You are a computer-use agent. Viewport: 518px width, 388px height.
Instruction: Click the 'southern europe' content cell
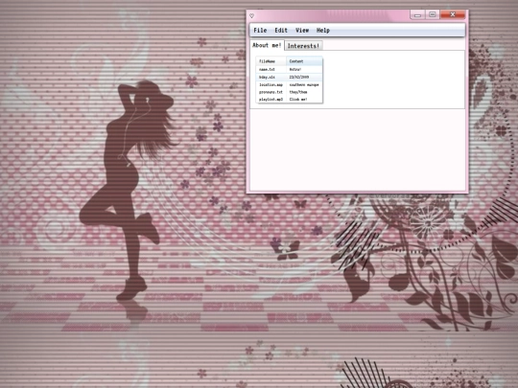coord(304,85)
